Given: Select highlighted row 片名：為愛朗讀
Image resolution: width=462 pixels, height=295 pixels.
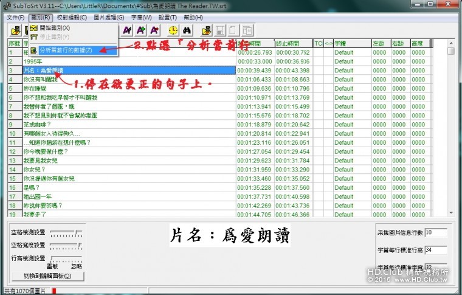Looking at the screenshot, I should (x=129, y=71).
